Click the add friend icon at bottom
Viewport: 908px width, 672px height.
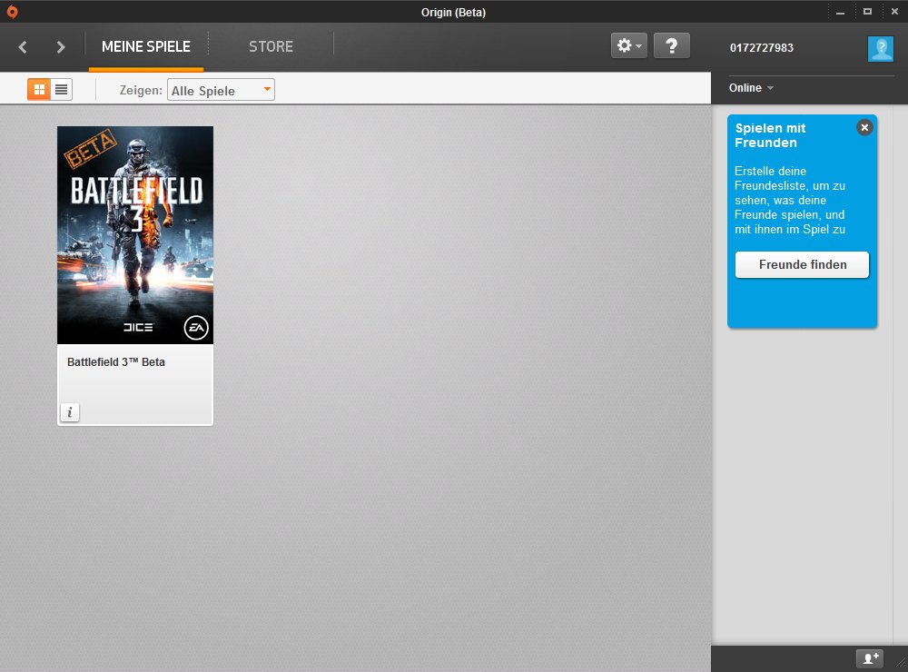[x=871, y=658]
